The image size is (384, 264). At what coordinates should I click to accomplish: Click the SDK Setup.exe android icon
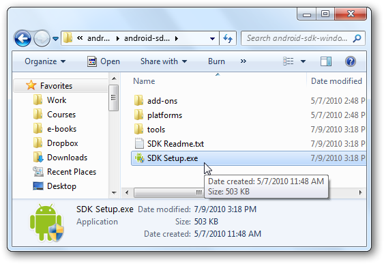(x=140, y=158)
